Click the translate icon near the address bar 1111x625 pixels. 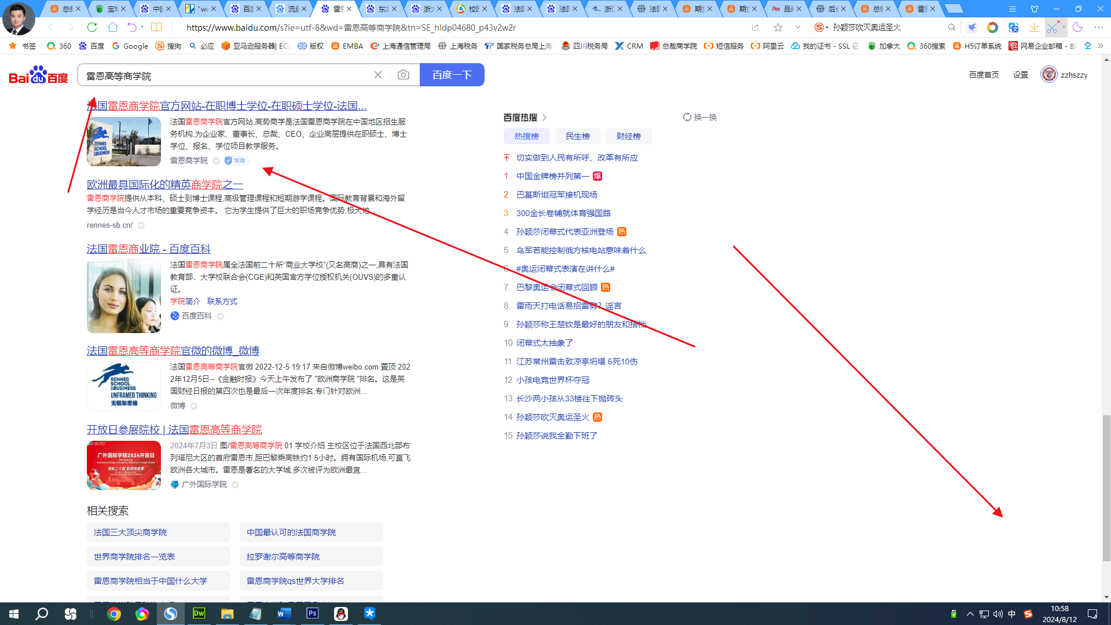pos(1013,27)
